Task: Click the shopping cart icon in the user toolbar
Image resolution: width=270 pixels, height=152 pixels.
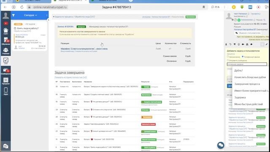Action: coord(235,44)
